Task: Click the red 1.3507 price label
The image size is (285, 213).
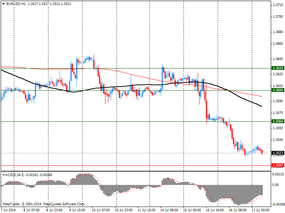Action: coord(278,165)
